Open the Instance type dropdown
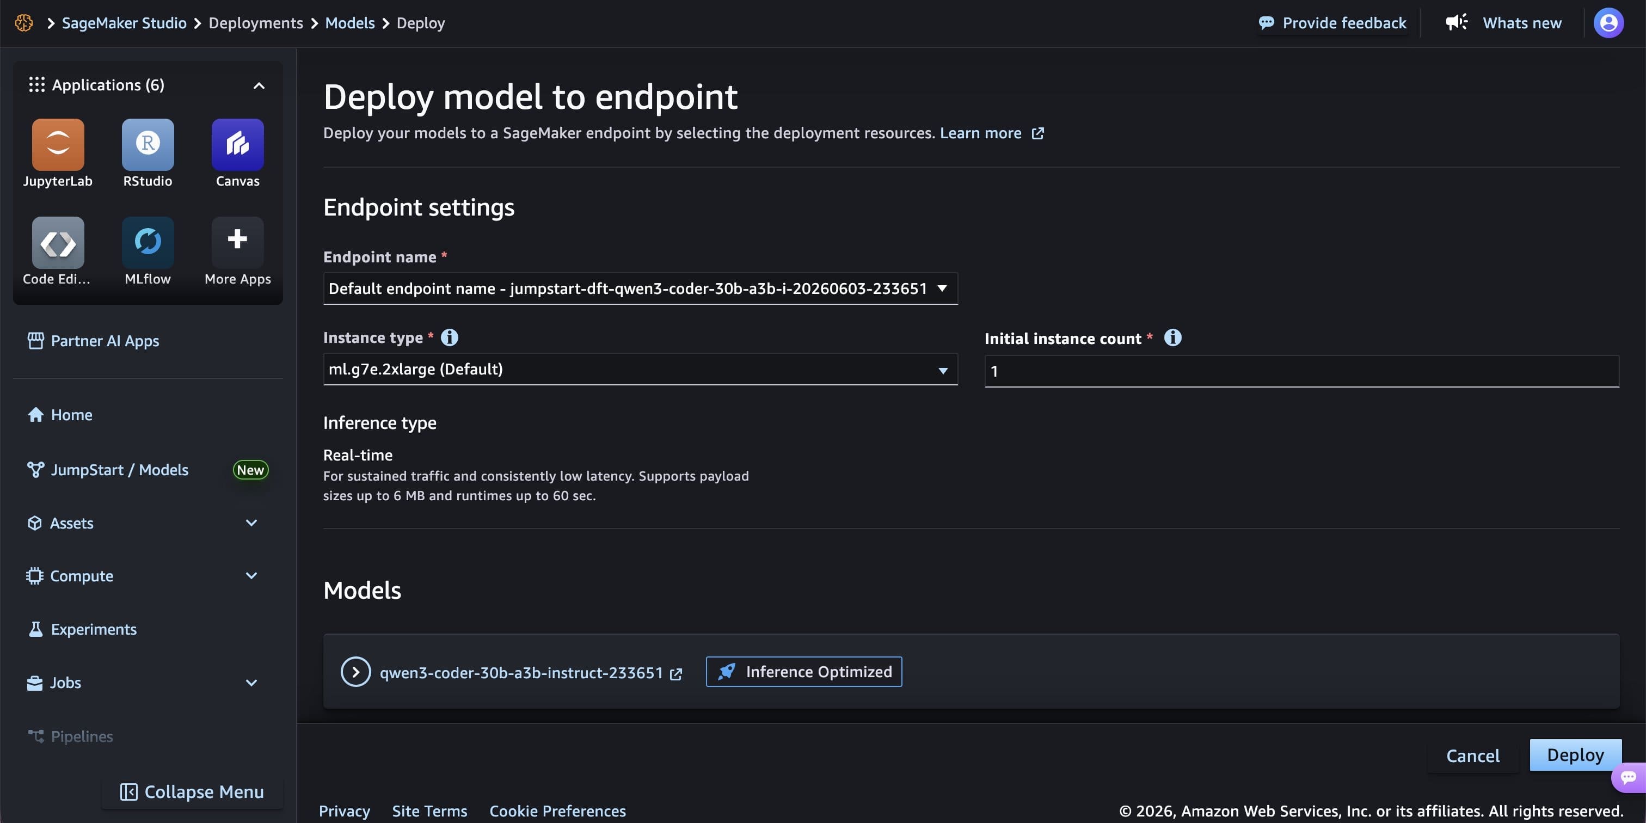1646x823 pixels. (x=640, y=370)
